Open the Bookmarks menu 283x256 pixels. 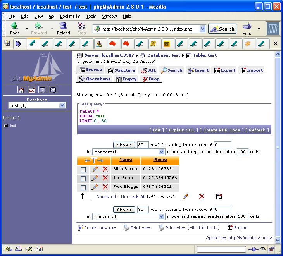click(x=70, y=16)
